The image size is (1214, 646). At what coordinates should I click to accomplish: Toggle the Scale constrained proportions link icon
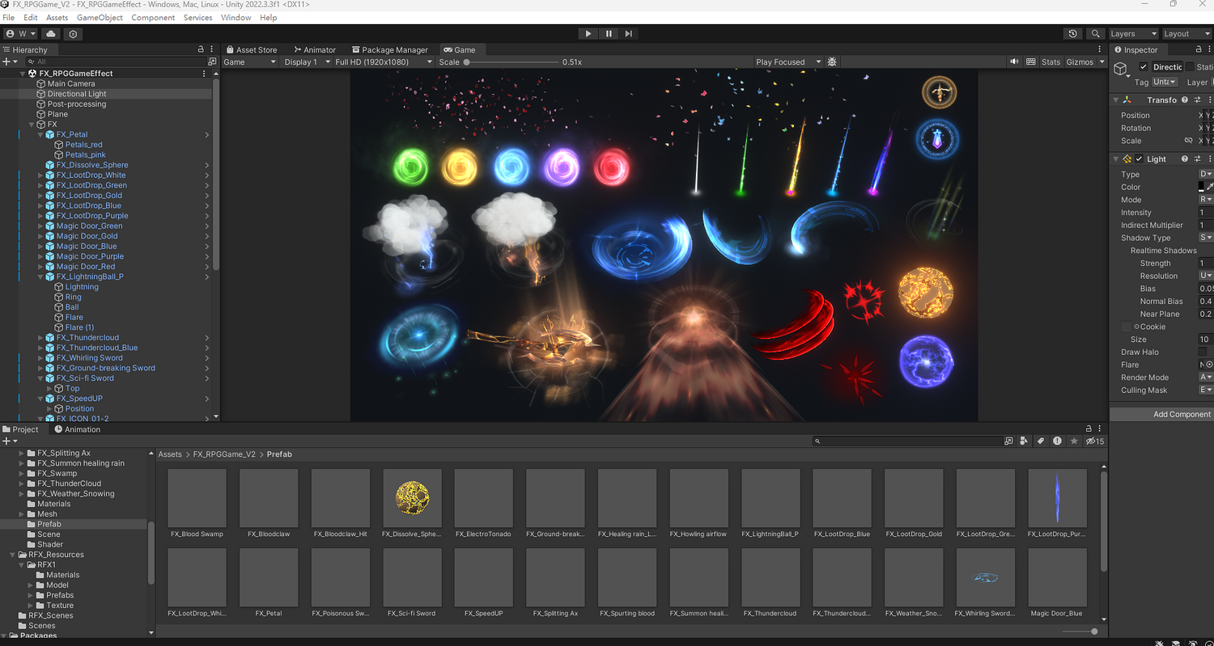[x=1189, y=141]
